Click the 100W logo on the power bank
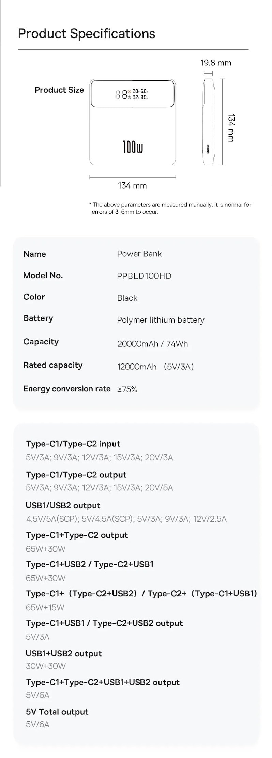The width and height of the screenshot is (272, 758). tap(133, 147)
